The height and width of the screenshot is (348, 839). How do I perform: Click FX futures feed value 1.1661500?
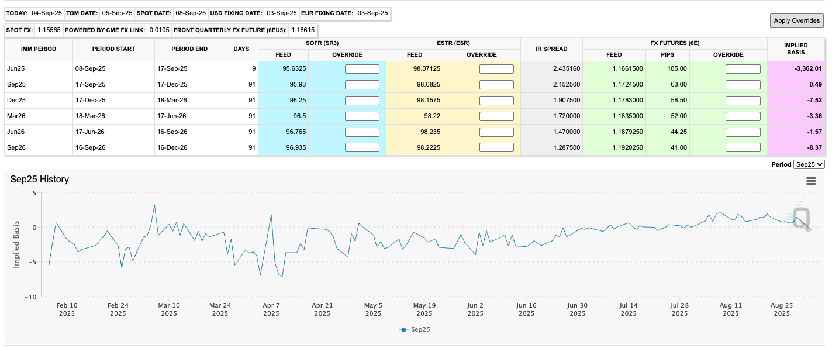tap(628, 69)
